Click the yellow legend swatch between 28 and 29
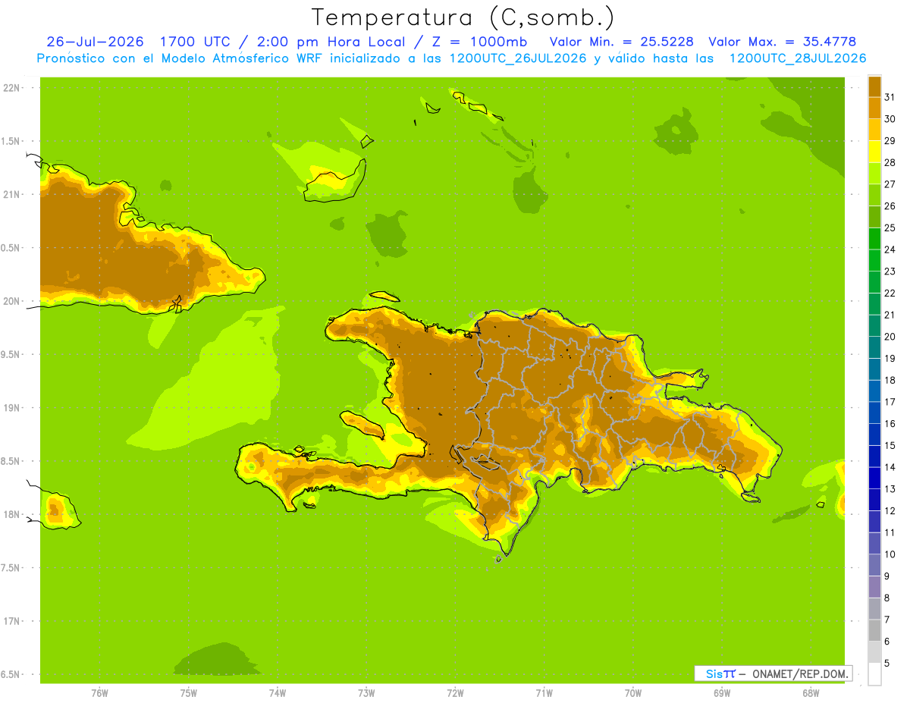 [874, 152]
